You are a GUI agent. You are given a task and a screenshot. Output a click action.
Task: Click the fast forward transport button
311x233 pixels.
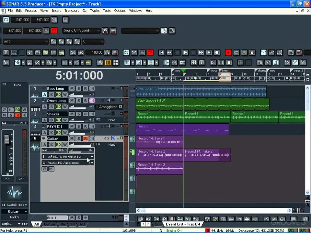201,52
